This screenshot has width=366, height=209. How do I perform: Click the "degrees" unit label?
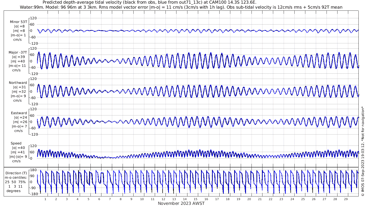coord(14,191)
